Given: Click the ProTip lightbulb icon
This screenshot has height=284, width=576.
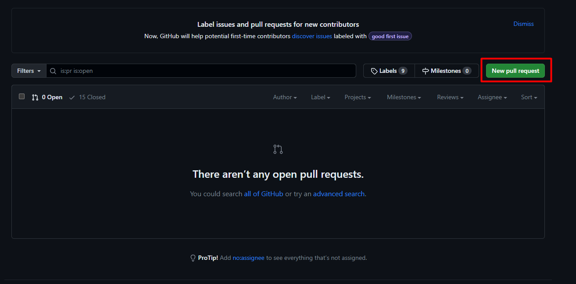Looking at the screenshot, I should tap(193, 258).
